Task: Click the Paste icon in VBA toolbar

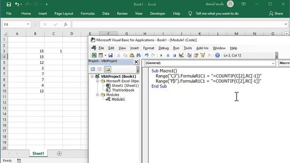Action: click(132, 55)
